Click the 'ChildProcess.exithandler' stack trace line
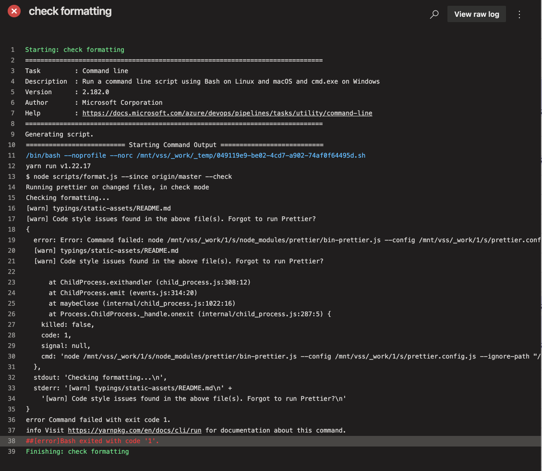The width and height of the screenshot is (542, 471). tap(150, 282)
